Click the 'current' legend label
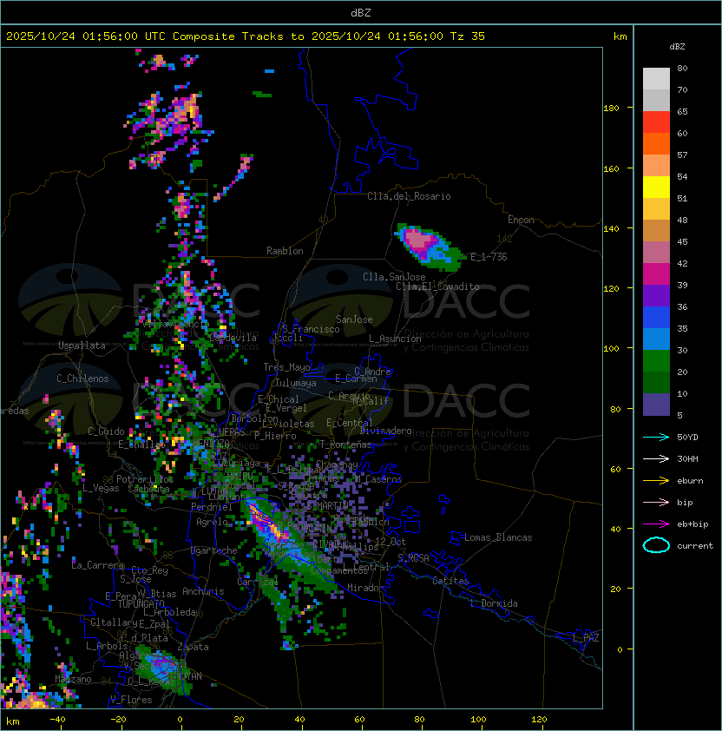 pos(695,545)
